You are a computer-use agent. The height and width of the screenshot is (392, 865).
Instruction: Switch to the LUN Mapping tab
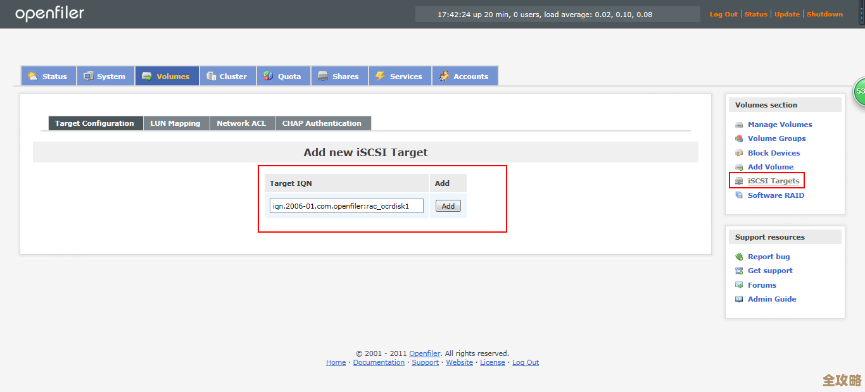pos(176,123)
